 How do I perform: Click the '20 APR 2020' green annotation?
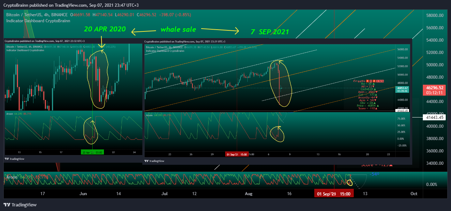click(x=105, y=29)
